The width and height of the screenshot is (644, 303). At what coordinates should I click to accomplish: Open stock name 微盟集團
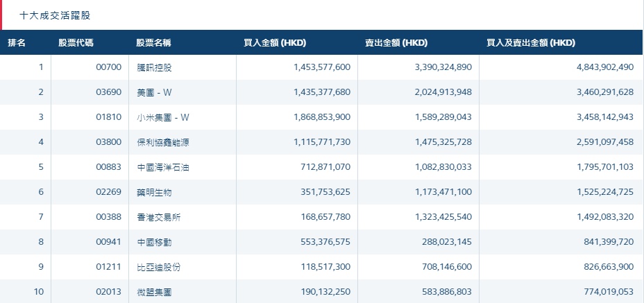coord(155,293)
